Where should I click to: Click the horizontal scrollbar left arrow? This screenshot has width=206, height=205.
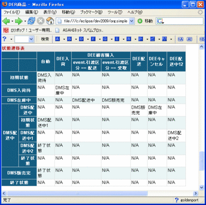pyautogui.click(x=4, y=193)
